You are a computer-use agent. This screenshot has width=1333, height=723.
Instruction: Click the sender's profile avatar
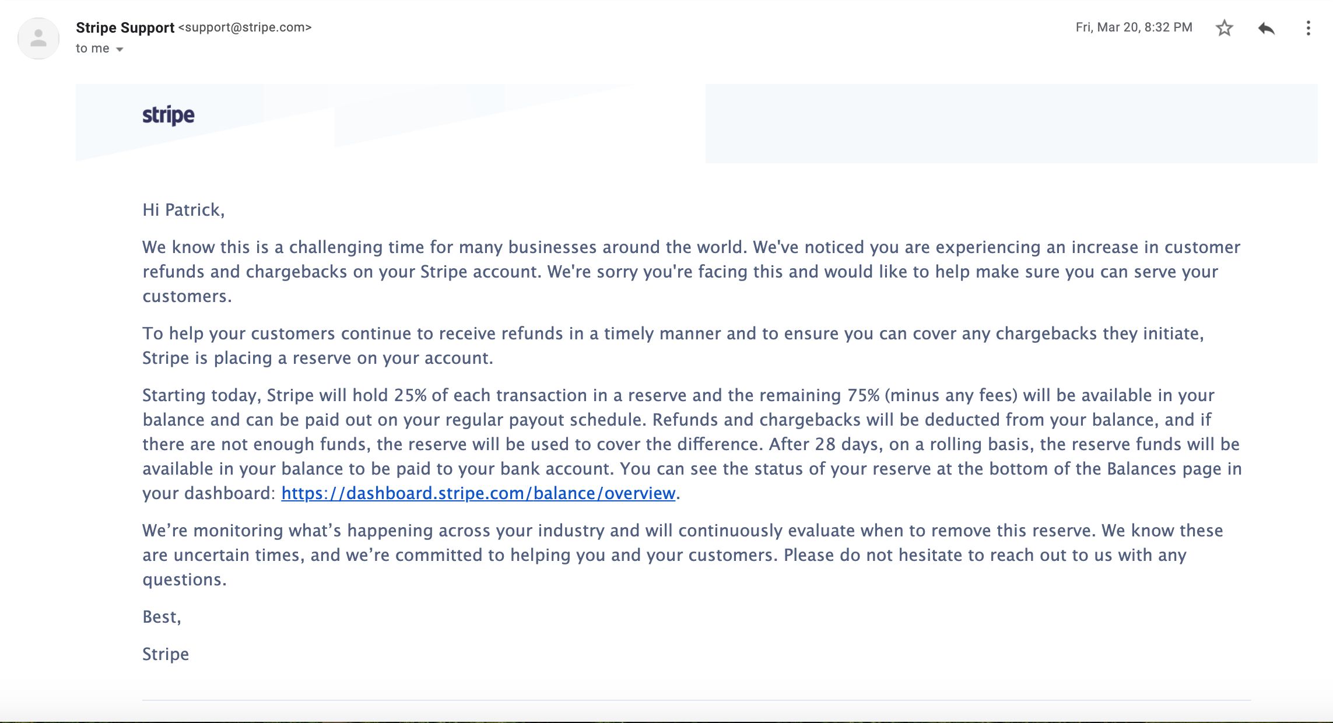(x=38, y=38)
